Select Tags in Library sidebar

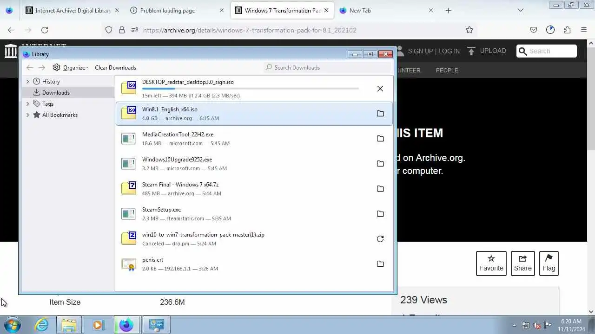[68, 104]
